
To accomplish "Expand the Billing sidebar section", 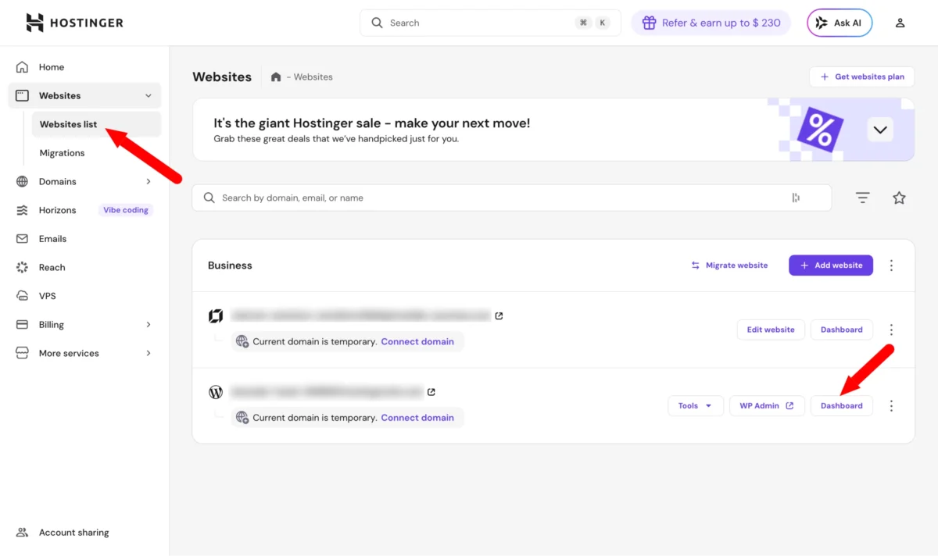I will [x=149, y=325].
